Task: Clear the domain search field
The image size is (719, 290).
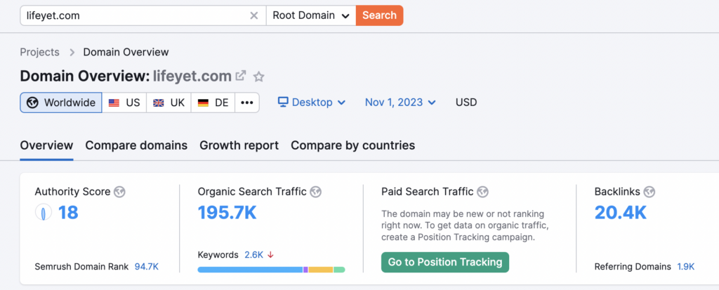Action: 254,15
